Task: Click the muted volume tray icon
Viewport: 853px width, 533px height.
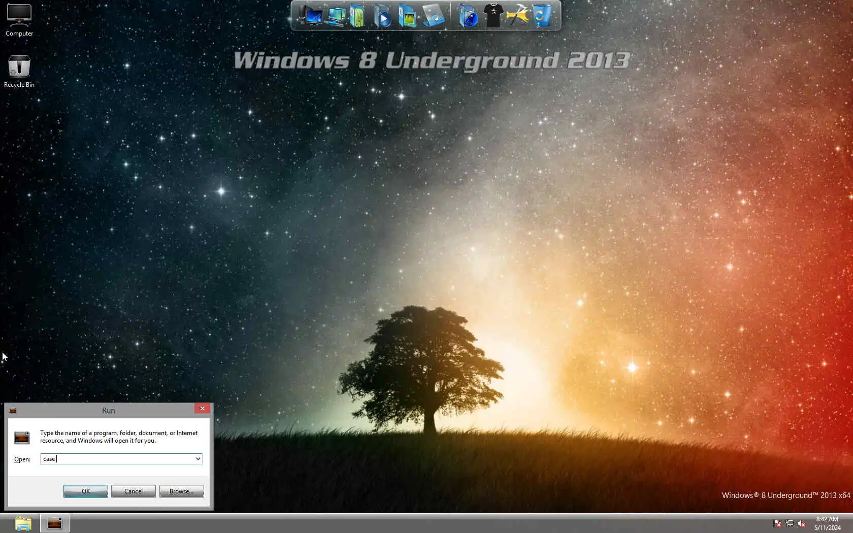Action: coord(802,523)
